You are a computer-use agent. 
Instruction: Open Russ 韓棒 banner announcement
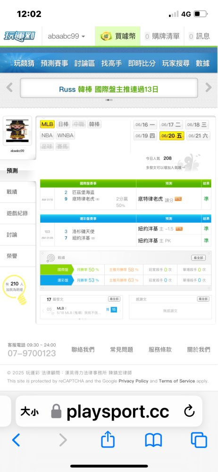[109, 89]
